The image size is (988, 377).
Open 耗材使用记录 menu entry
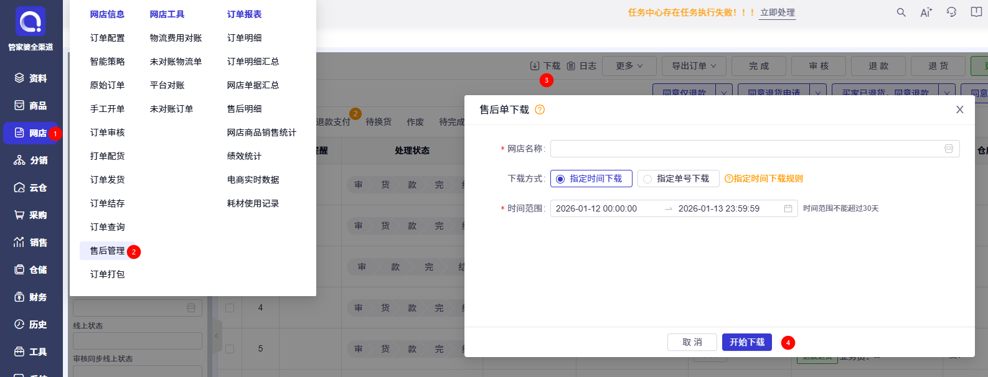[x=253, y=203]
